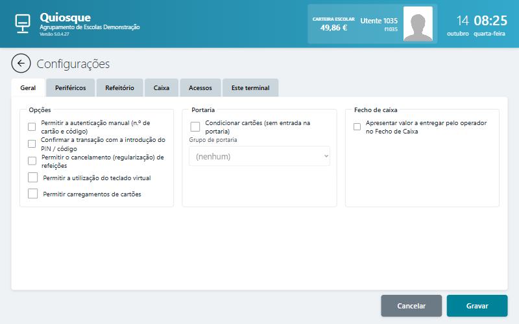Click the Agrupamento de Escolas Demonstração text
Viewport: 519px width, 324px height.
(90, 27)
